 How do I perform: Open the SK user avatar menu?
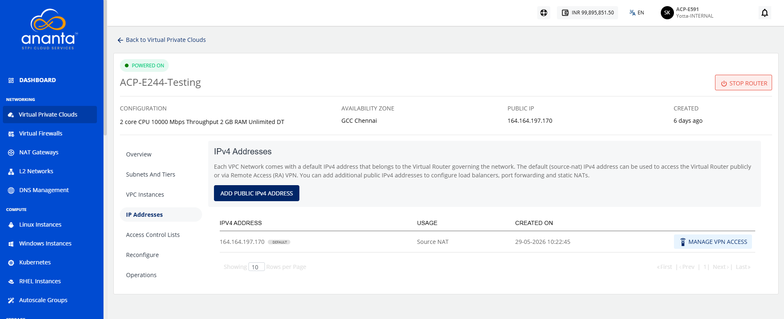click(667, 13)
